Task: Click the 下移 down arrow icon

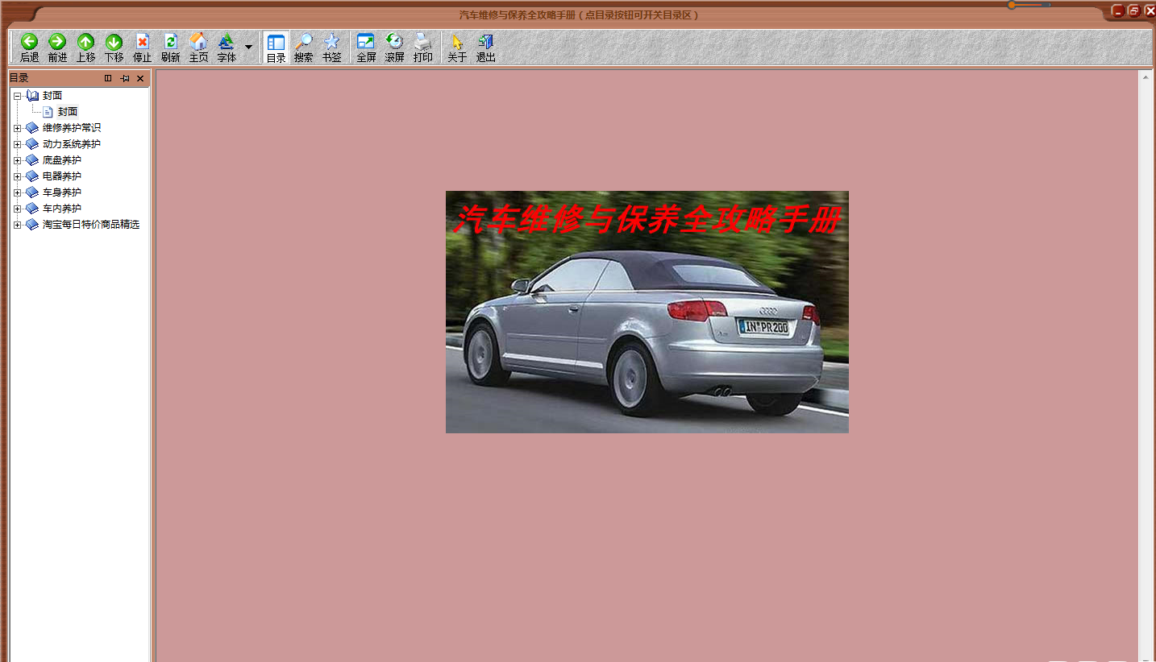Action: pyautogui.click(x=114, y=42)
